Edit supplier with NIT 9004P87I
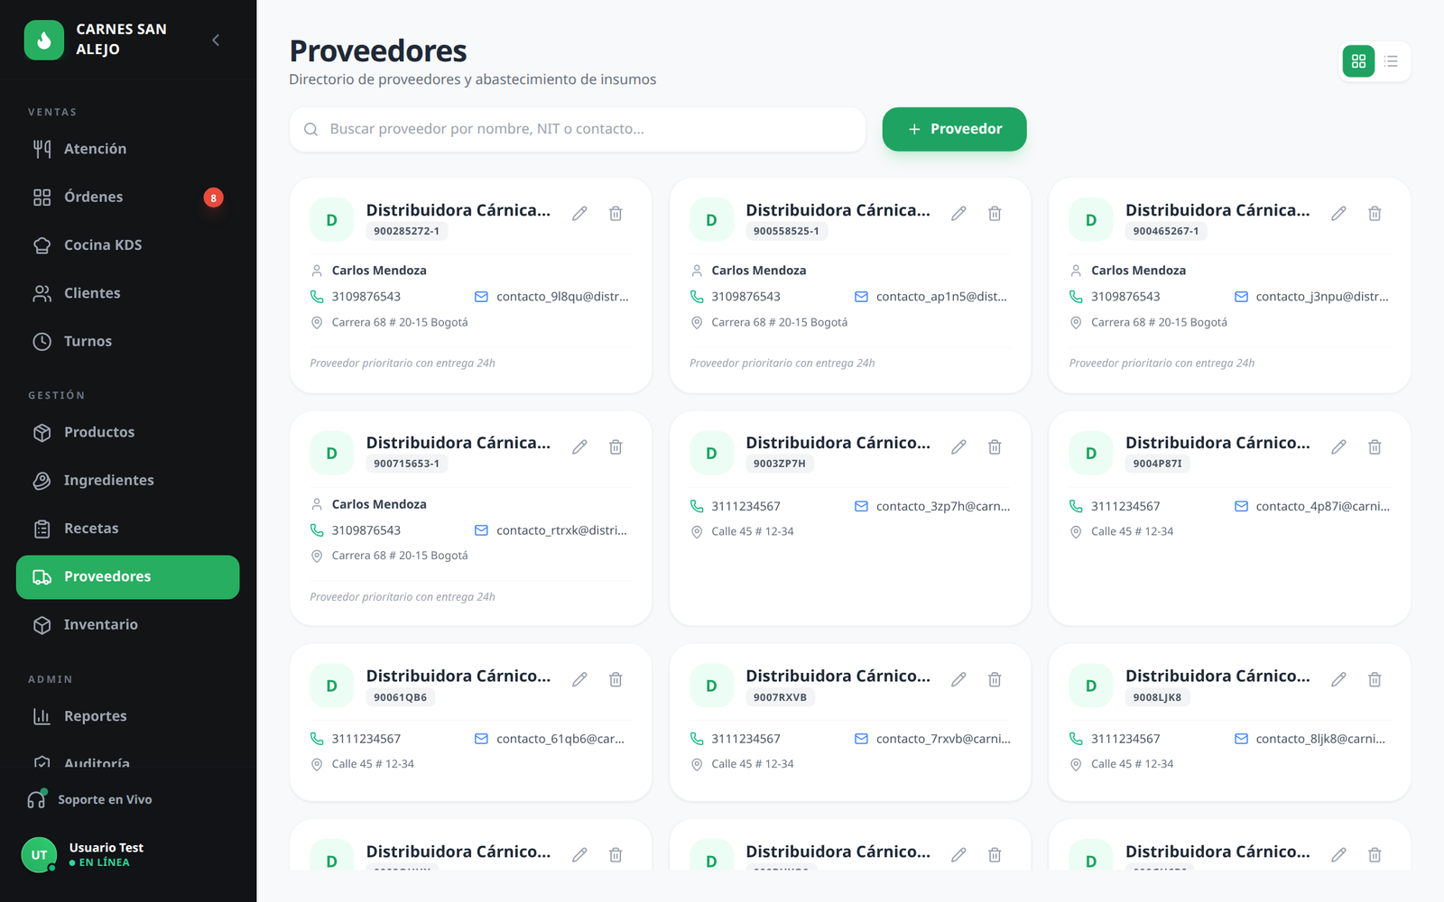The image size is (1444, 902). pos(1338,446)
